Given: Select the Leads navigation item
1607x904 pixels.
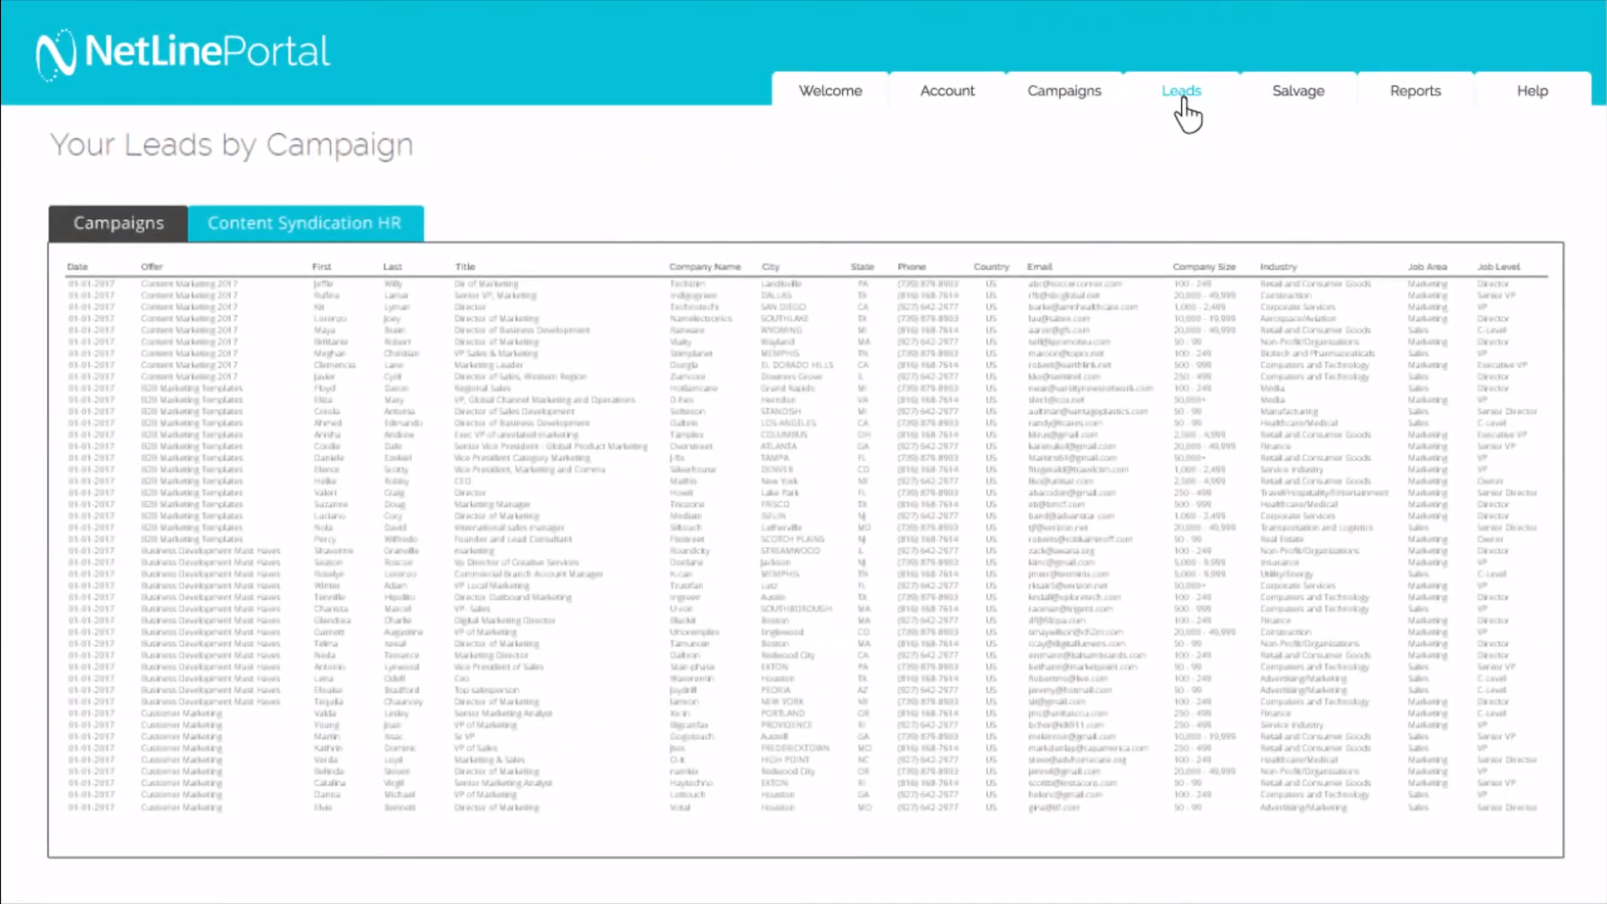Looking at the screenshot, I should tap(1180, 90).
